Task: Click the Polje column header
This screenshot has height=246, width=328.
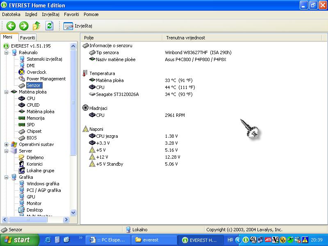Action: pyautogui.click(x=89, y=37)
